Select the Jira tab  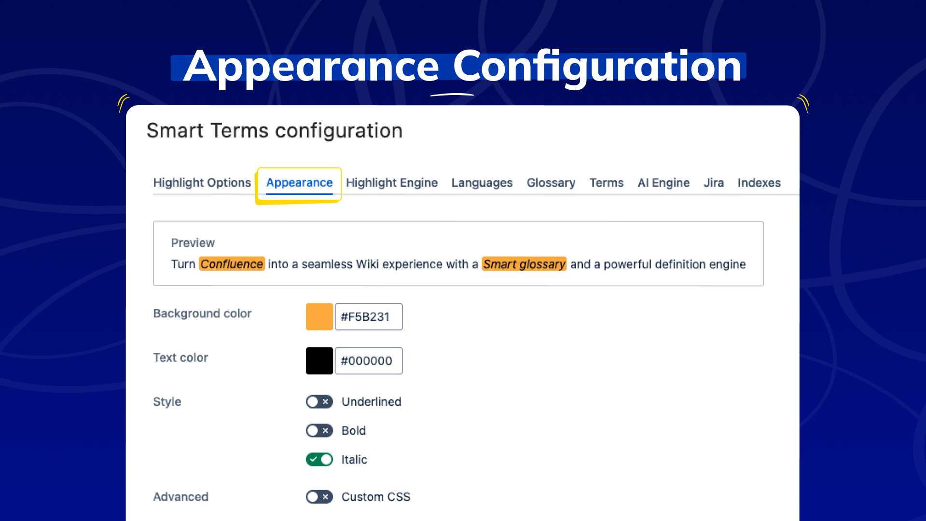pos(713,183)
